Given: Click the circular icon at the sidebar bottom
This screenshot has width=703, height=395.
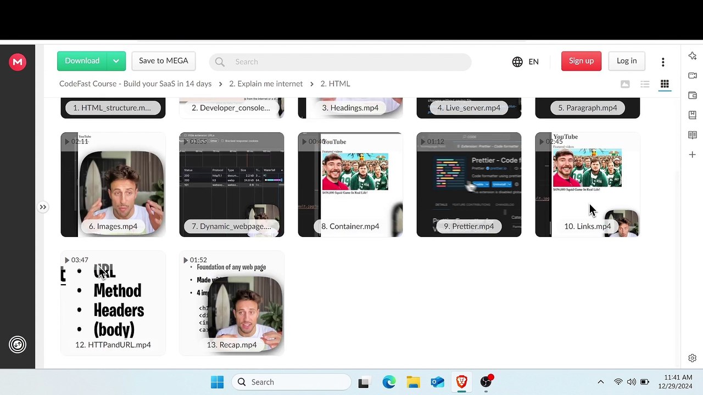Looking at the screenshot, I should [x=18, y=345].
